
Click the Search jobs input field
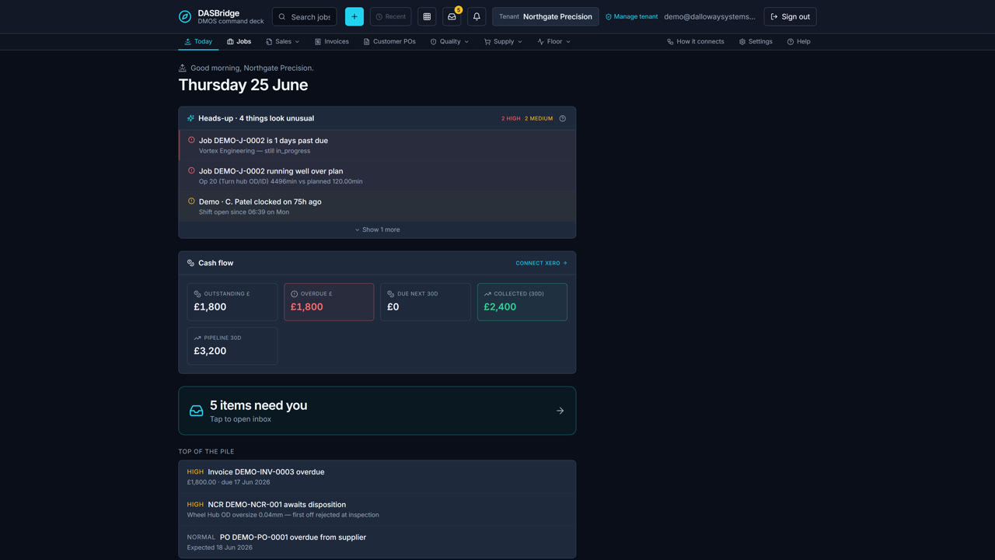(x=304, y=16)
